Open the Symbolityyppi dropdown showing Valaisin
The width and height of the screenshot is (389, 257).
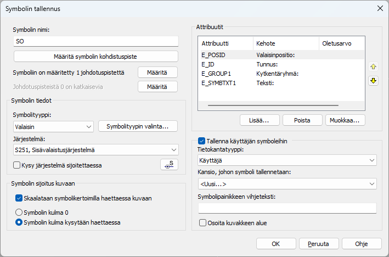coord(53,126)
